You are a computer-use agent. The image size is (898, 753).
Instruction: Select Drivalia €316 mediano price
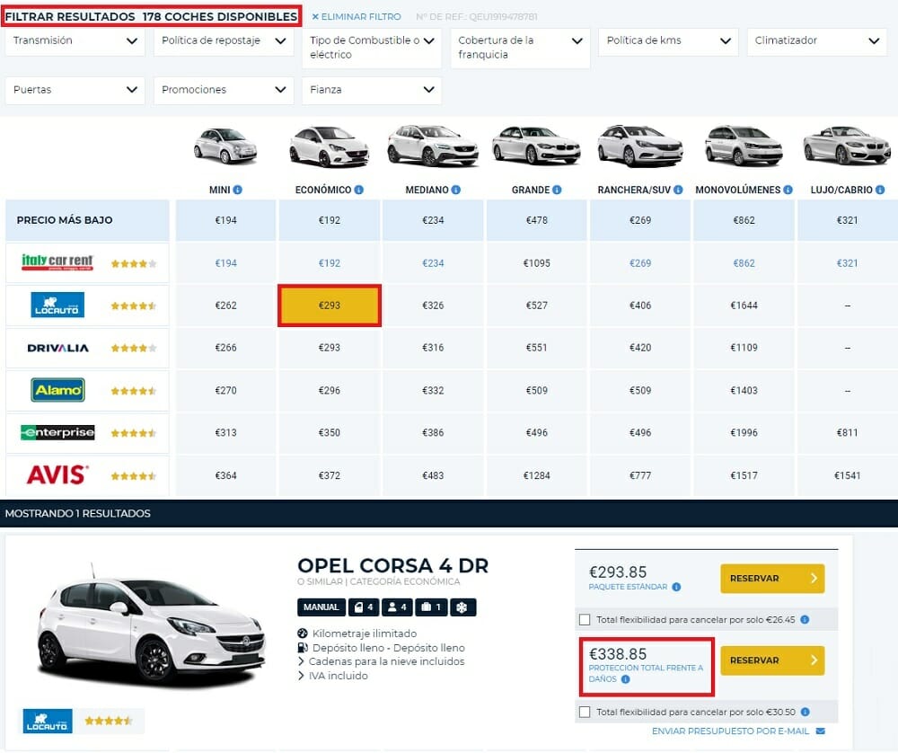click(433, 348)
